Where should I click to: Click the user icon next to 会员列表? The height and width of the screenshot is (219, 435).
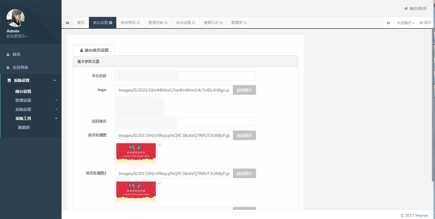(x=8, y=67)
